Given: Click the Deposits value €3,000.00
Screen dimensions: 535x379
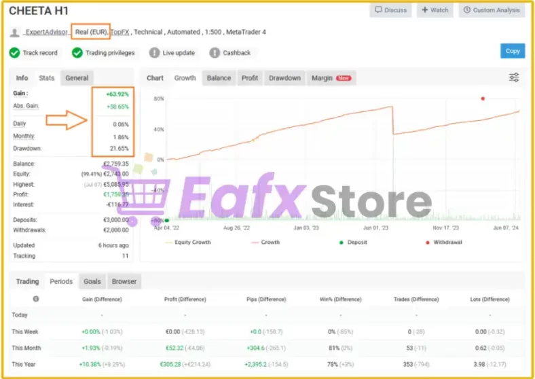Looking at the screenshot, I should click(116, 220).
